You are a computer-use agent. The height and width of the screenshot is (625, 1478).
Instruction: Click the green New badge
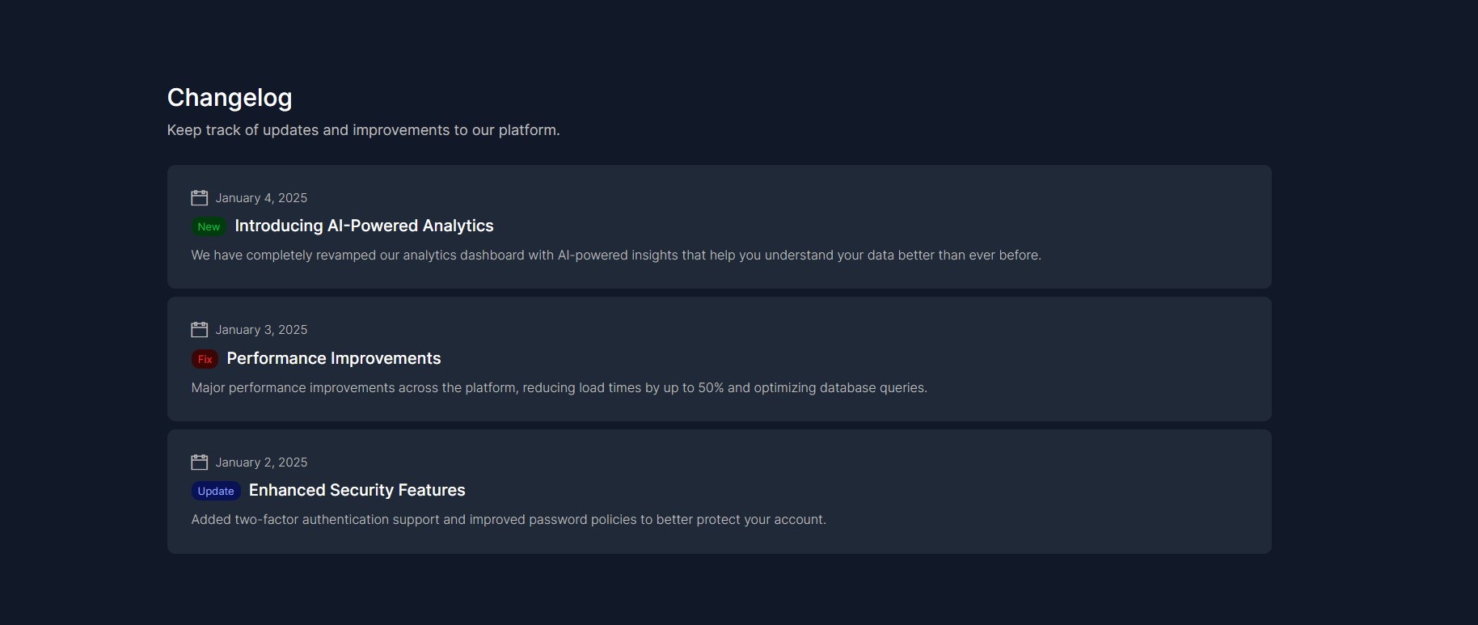pyautogui.click(x=209, y=227)
